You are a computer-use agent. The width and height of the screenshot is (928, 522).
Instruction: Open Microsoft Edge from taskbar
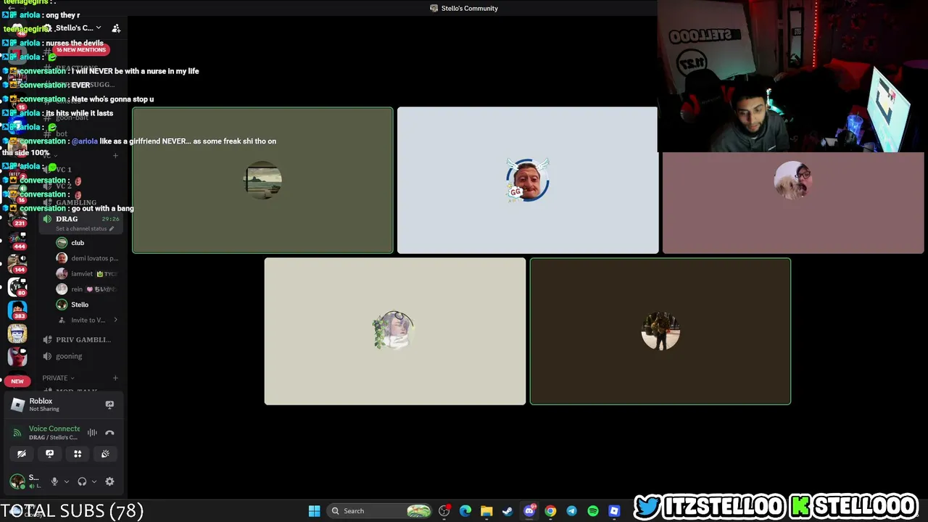[465, 511]
